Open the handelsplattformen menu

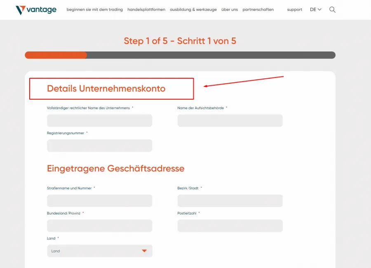click(146, 9)
